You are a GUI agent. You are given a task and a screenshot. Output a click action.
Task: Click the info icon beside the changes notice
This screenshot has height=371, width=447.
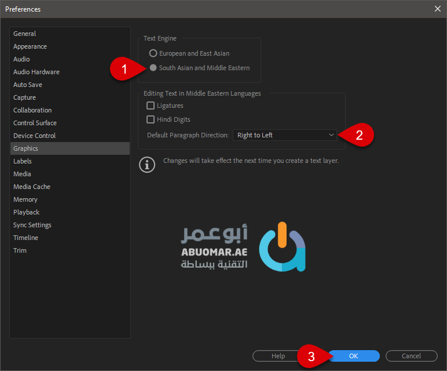[148, 164]
